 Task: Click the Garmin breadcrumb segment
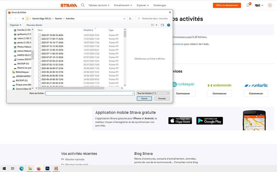[58, 19]
